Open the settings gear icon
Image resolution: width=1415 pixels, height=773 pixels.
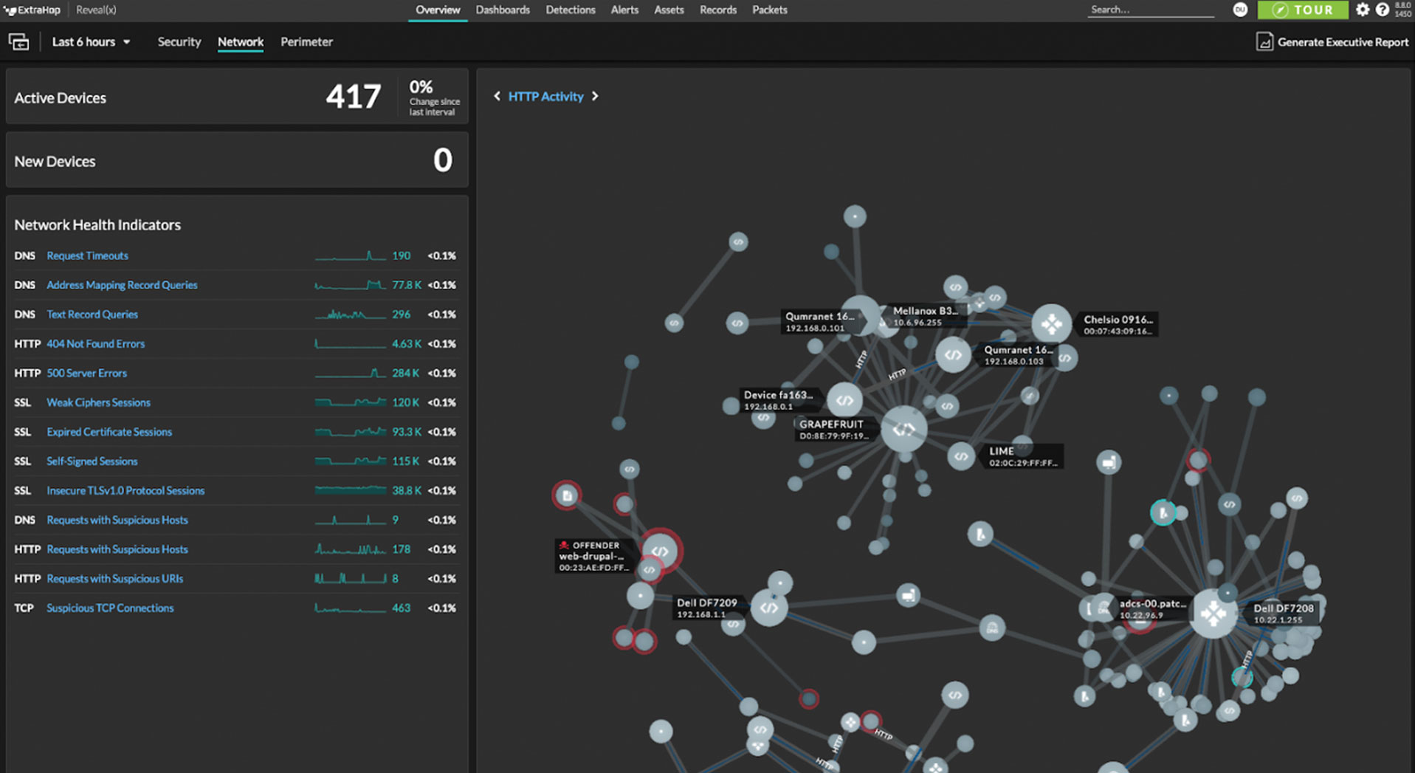[x=1363, y=10]
